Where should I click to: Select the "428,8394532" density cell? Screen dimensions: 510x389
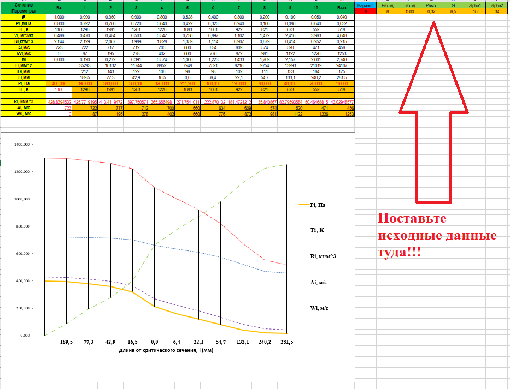tap(59, 101)
